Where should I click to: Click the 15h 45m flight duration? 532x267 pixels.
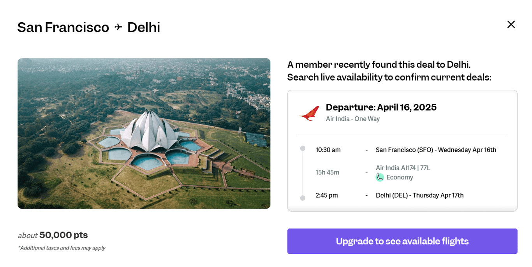[x=327, y=172]
